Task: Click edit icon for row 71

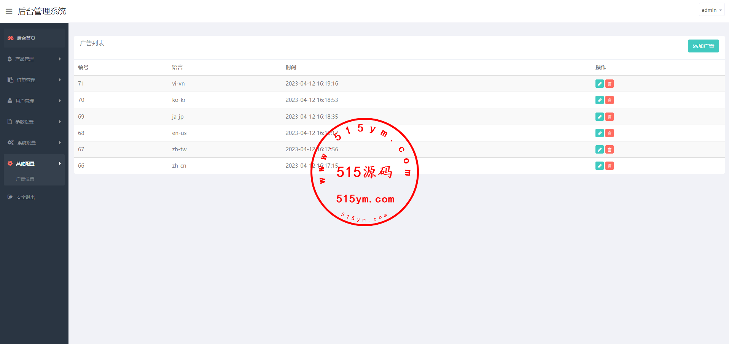Action: point(599,84)
